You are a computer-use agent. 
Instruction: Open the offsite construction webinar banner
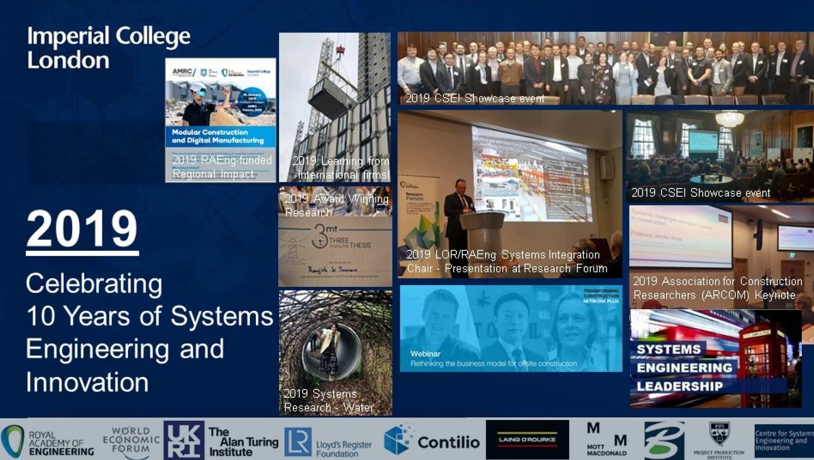point(511,329)
